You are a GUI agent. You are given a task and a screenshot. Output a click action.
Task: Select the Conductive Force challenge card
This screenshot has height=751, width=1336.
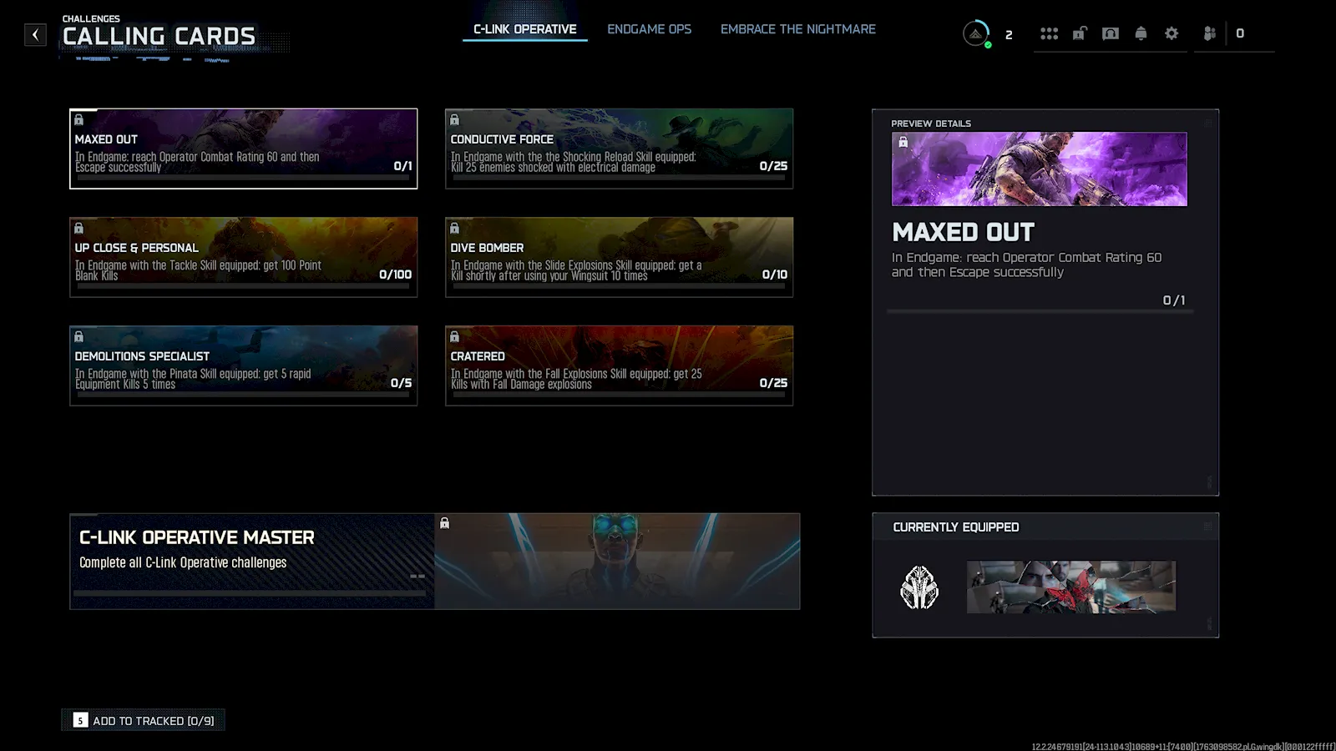coord(619,149)
